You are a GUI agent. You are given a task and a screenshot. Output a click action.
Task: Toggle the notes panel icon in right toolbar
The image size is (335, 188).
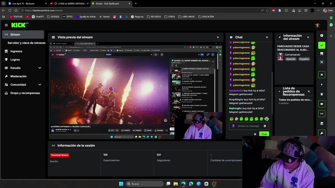point(322,94)
